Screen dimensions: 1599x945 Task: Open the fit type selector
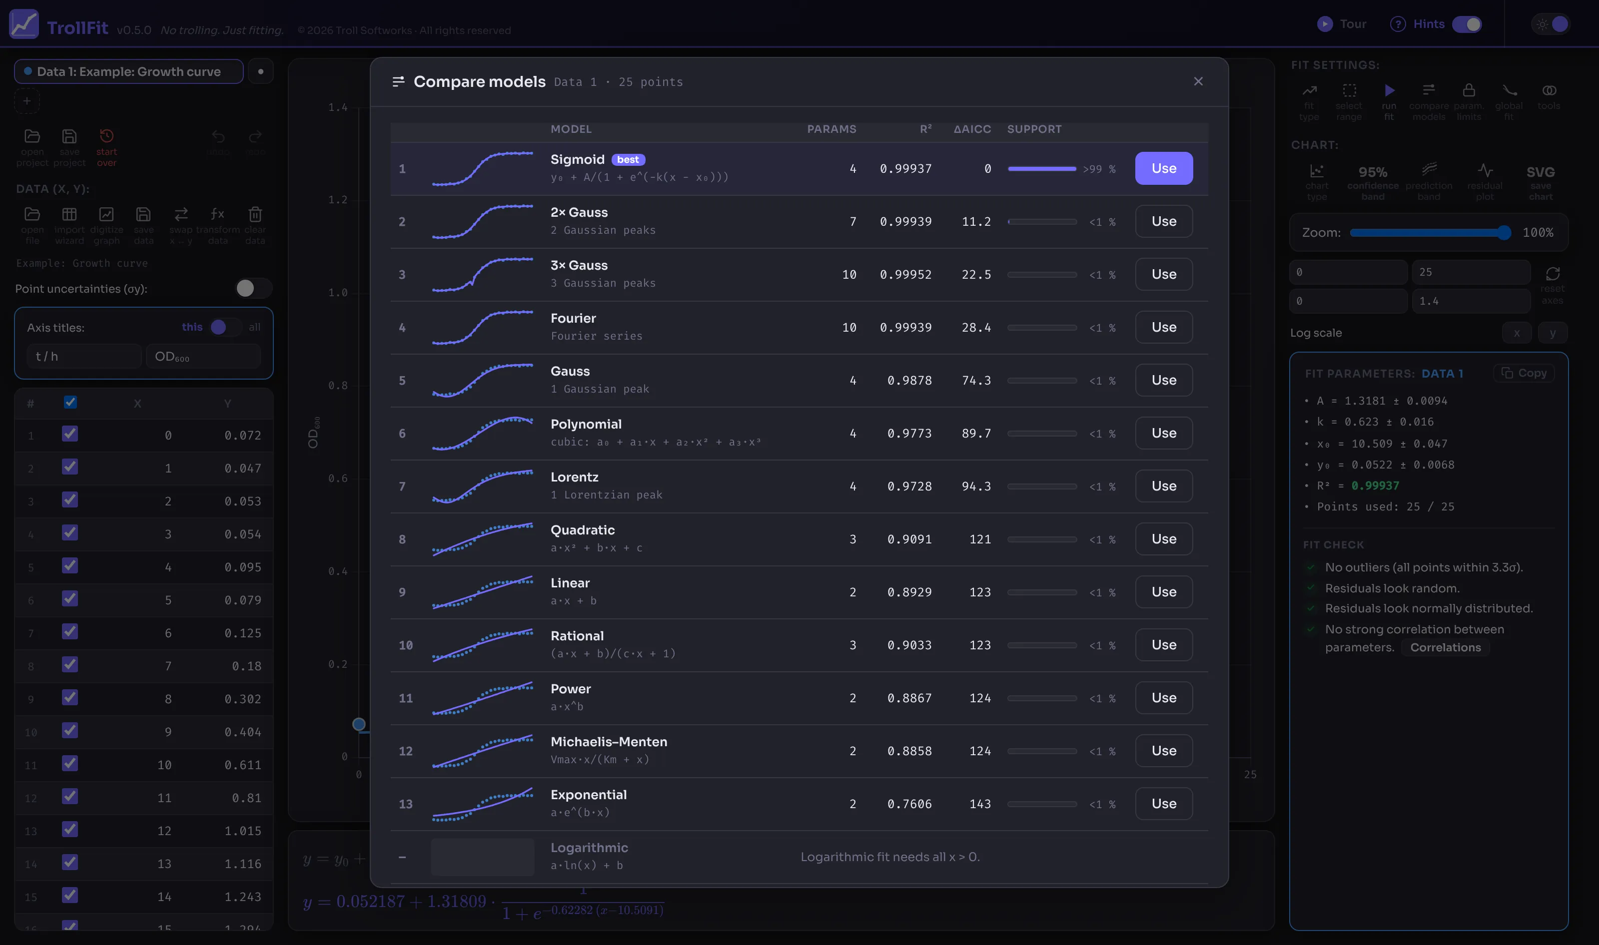pos(1309,90)
